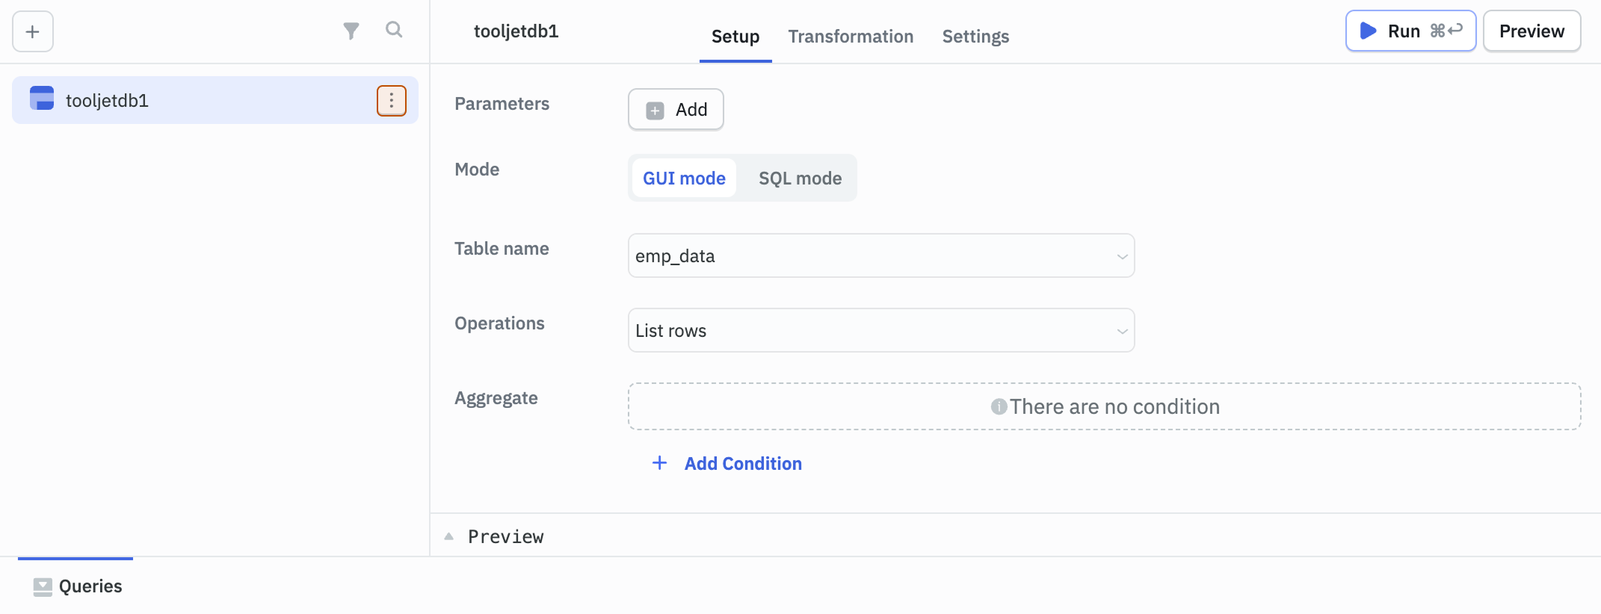Click the plus icon to add query

(x=32, y=31)
